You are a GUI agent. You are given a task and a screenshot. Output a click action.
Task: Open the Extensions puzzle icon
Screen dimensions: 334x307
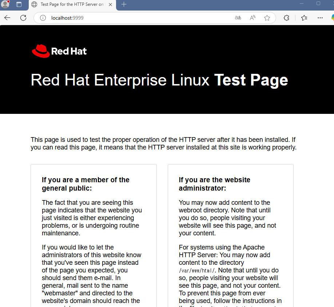coord(286,18)
